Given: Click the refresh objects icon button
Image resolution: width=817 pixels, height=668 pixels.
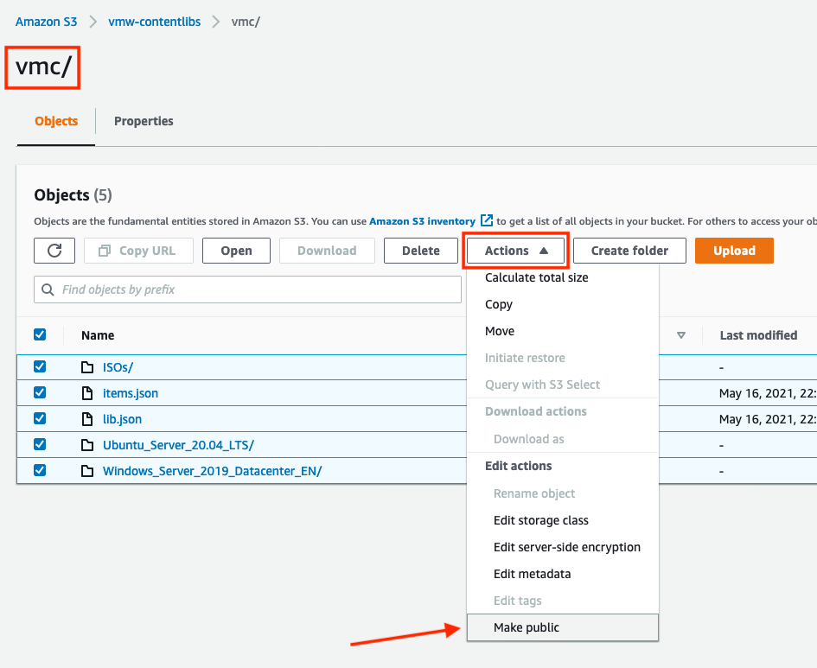Looking at the screenshot, I should [x=54, y=251].
